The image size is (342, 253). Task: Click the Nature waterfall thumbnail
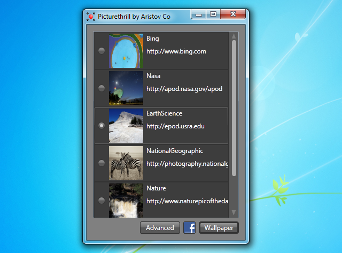click(126, 200)
